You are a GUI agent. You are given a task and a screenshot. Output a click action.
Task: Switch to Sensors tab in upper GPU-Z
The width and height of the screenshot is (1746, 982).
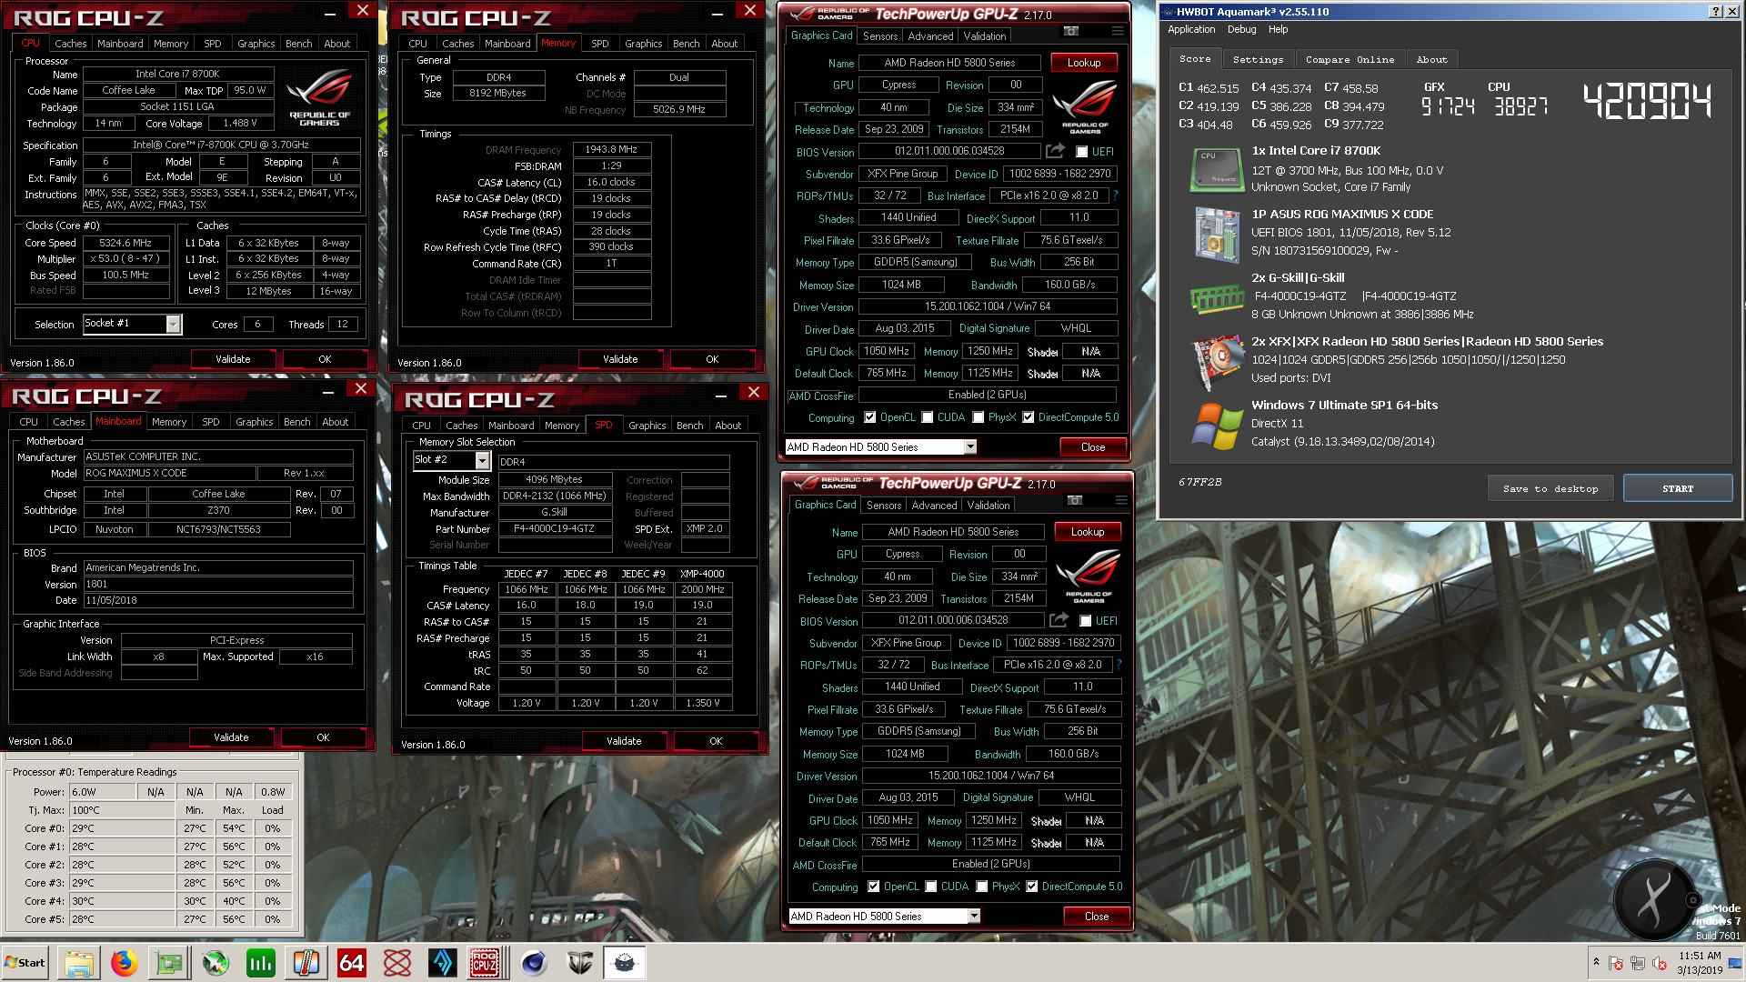(880, 35)
